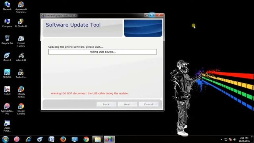Launch FL Studio 12 shortcut

click(x=21, y=23)
